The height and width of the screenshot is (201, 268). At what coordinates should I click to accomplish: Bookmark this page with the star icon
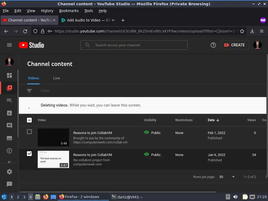coord(242,31)
